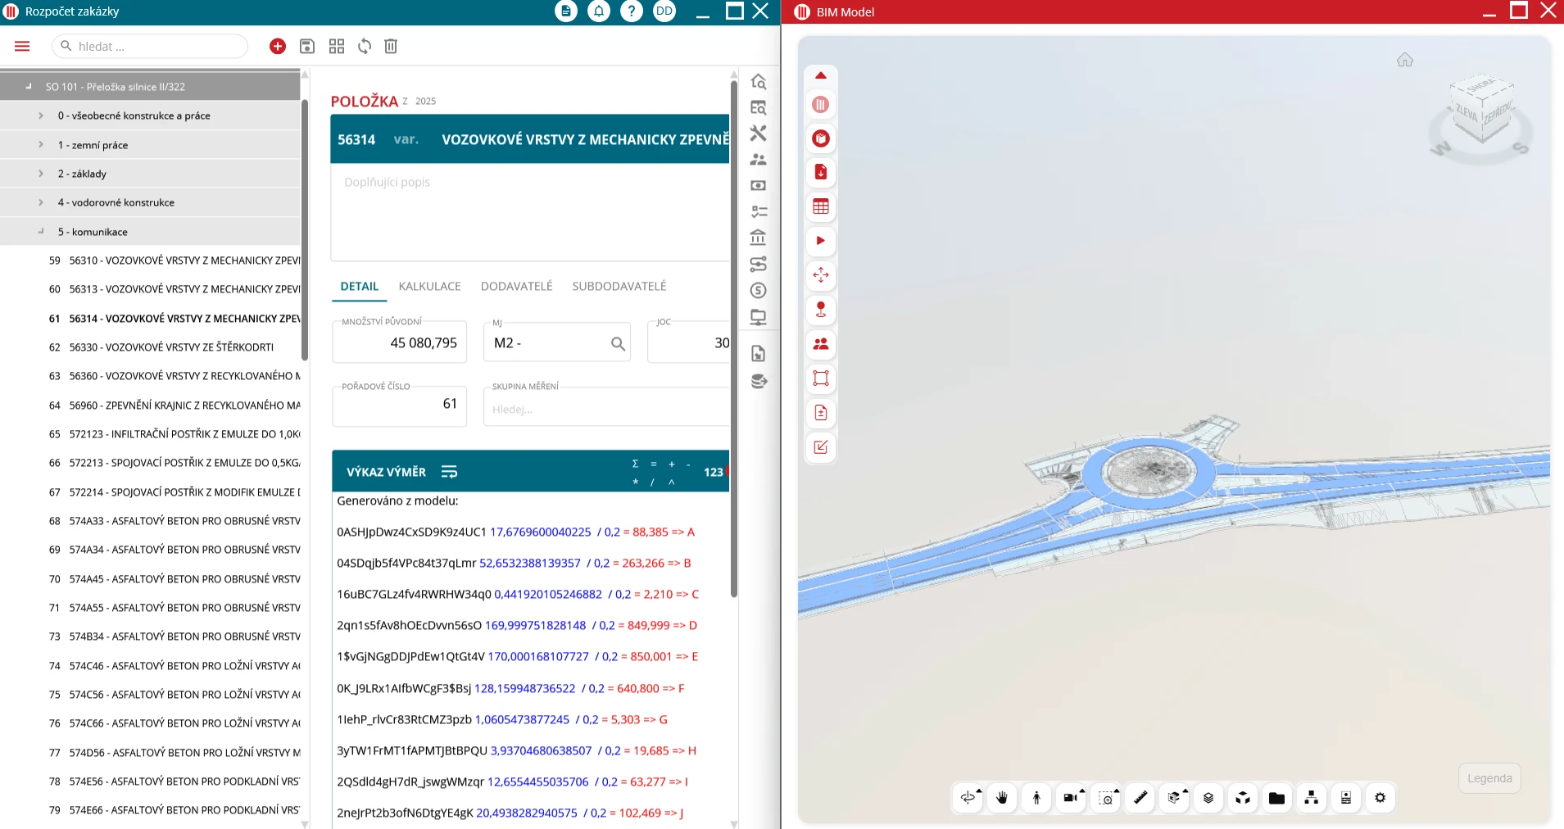Open the layers stack tool in BIM toolbar
The height and width of the screenshot is (829, 1564).
[1208, 798]
